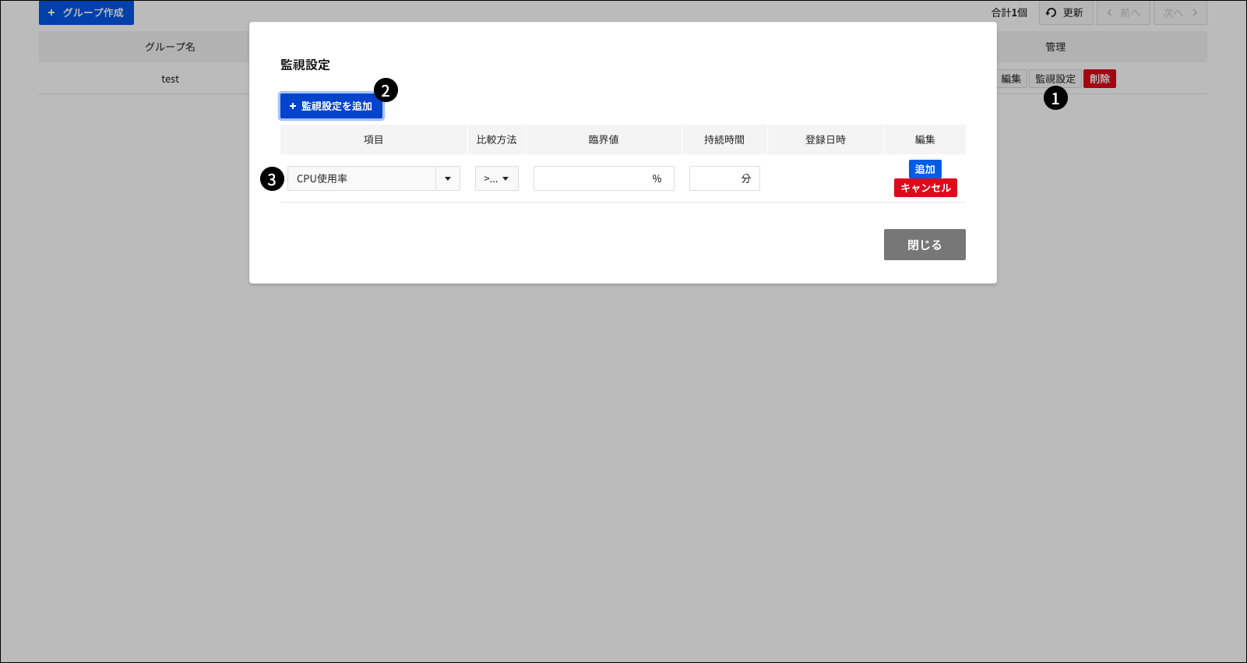The height and width of the screenshot is (663, 1247).
Task: Delete the test group with 削除
Action: click(1099, 79)
